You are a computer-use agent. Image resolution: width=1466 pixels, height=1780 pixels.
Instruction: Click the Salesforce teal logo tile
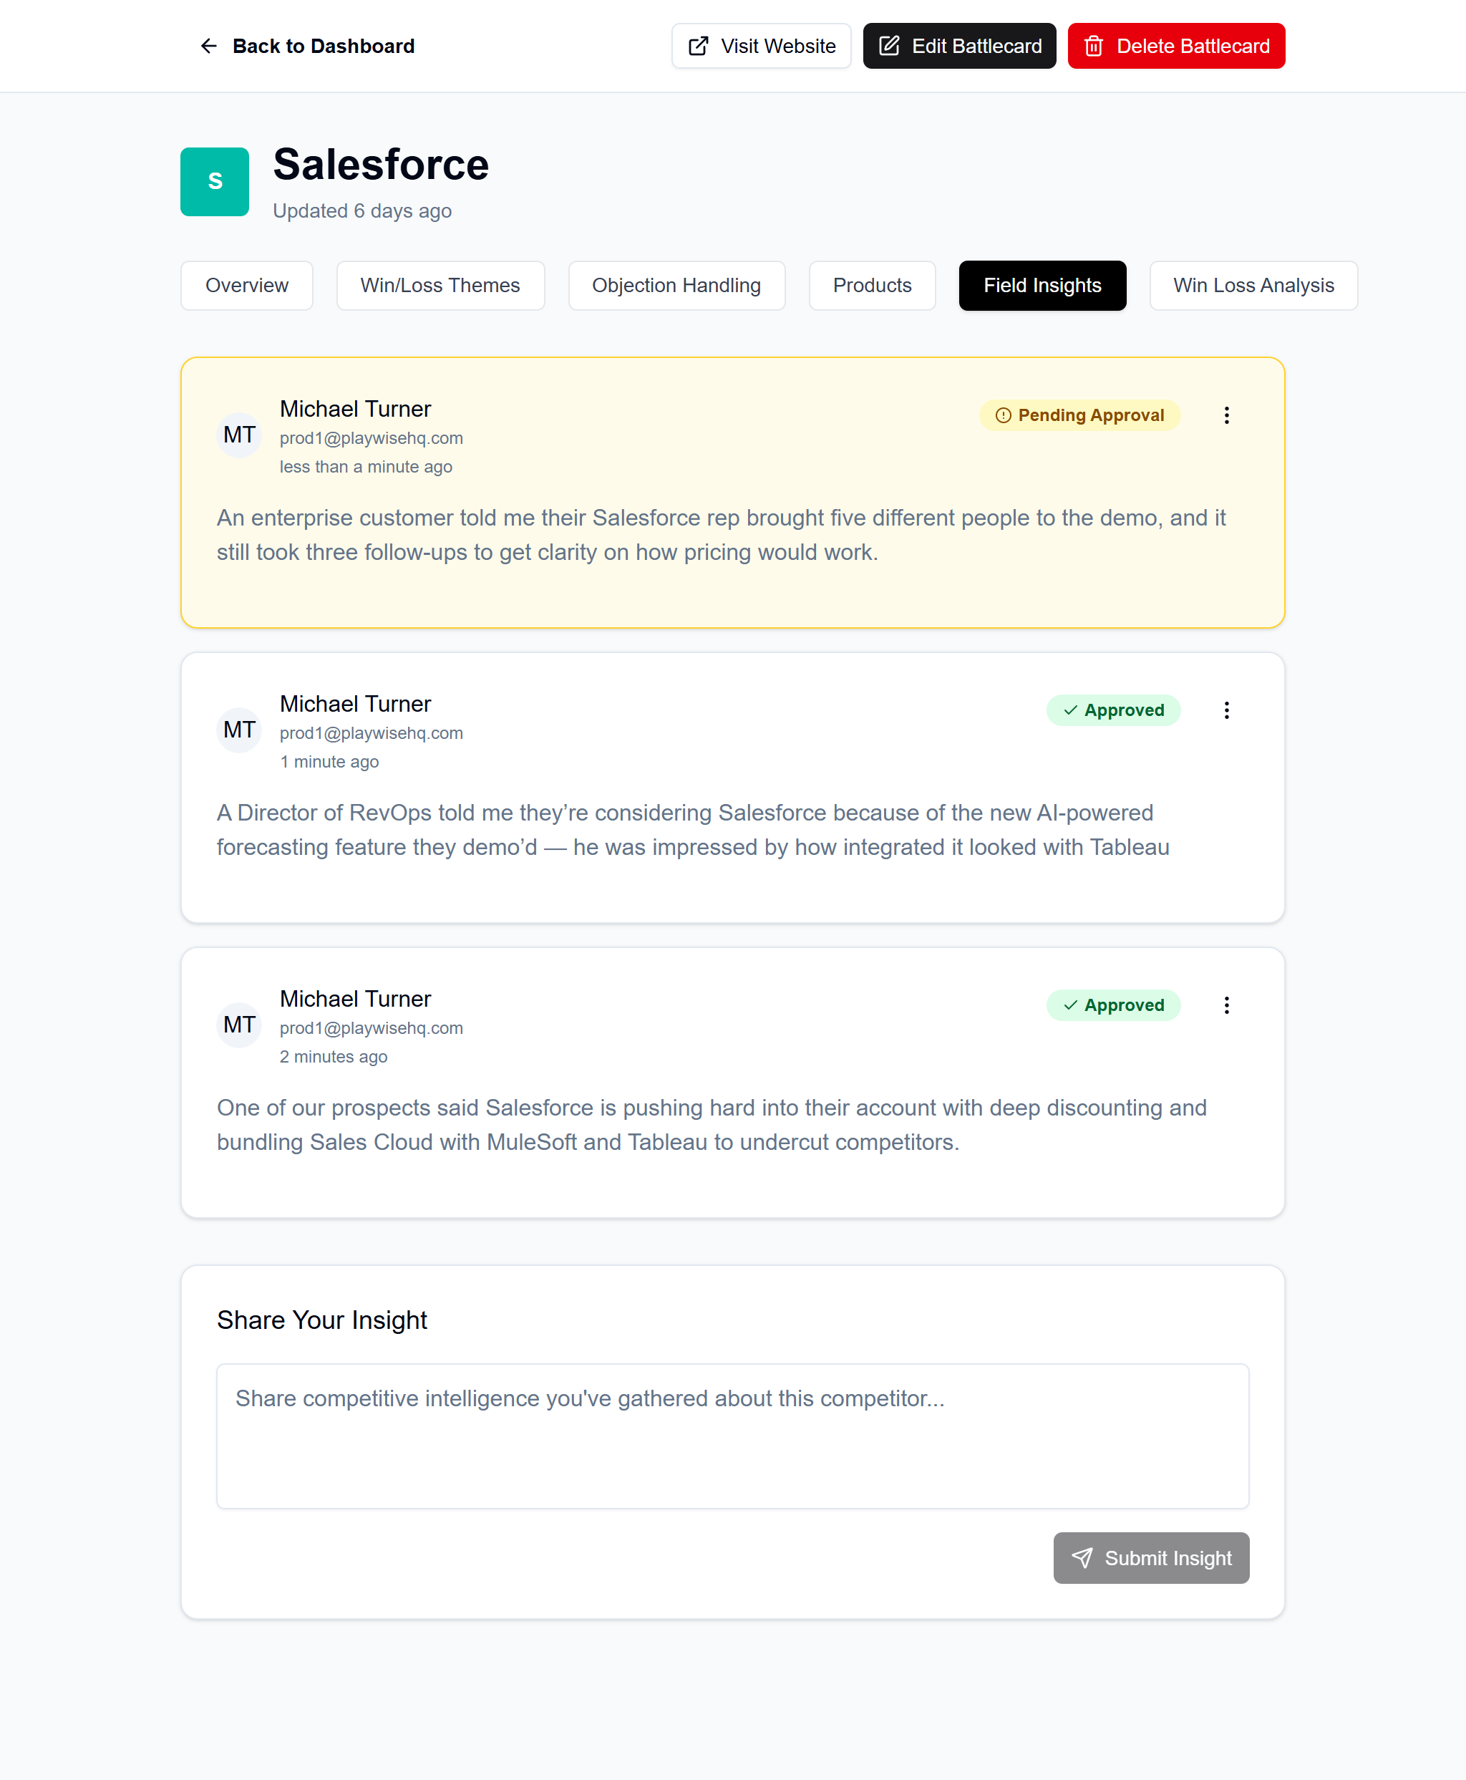[x=215, y=182]
